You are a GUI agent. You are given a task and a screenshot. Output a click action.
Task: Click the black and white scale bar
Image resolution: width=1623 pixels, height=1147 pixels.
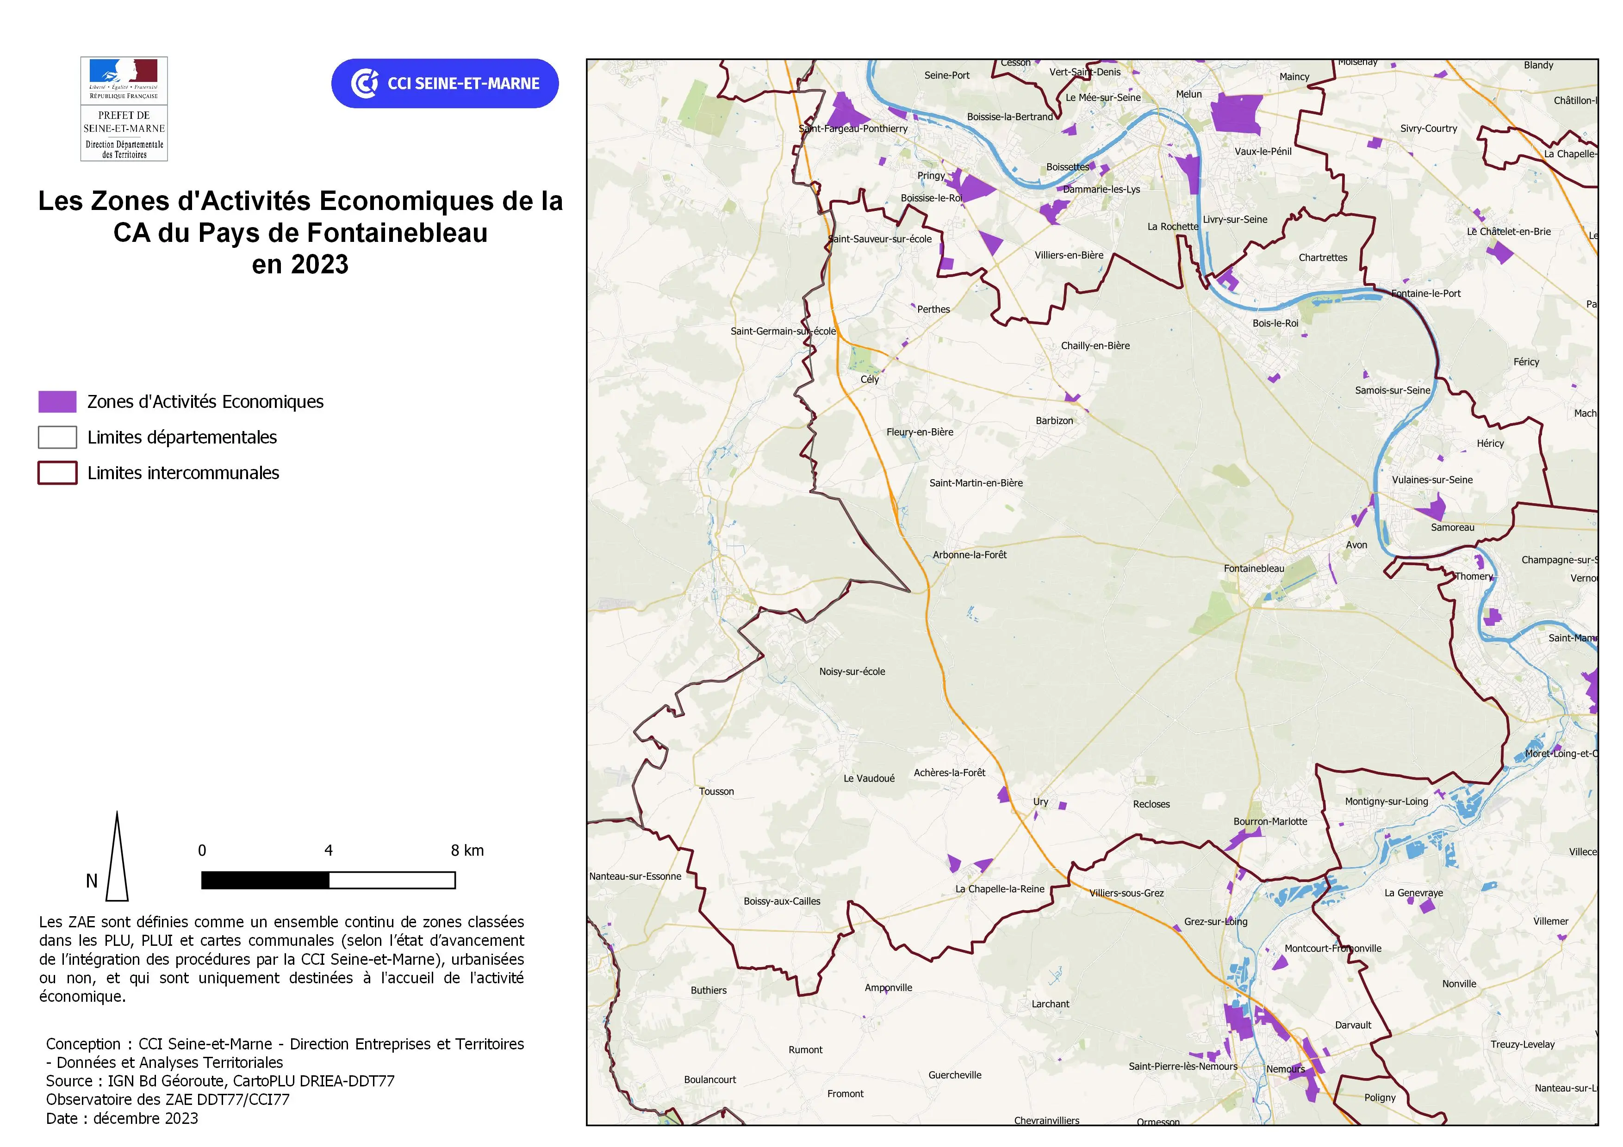[328, 880]
